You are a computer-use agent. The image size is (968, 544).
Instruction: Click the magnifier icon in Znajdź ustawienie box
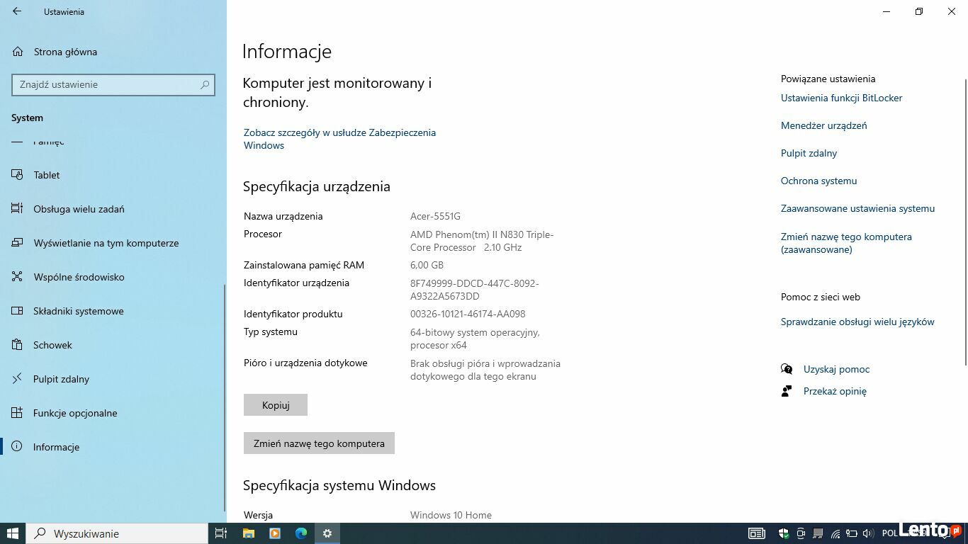(205, 84)
